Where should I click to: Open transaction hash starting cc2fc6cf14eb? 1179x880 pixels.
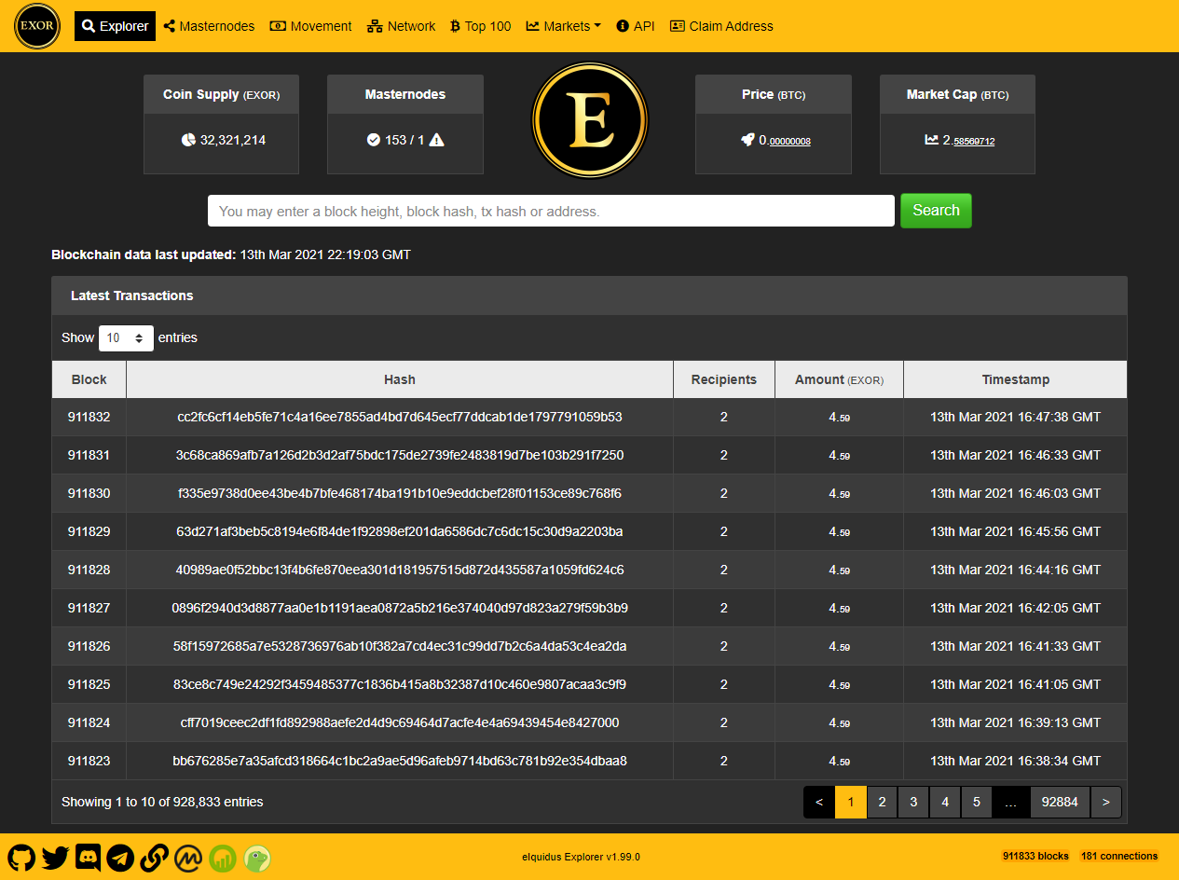tap(400, 417)
